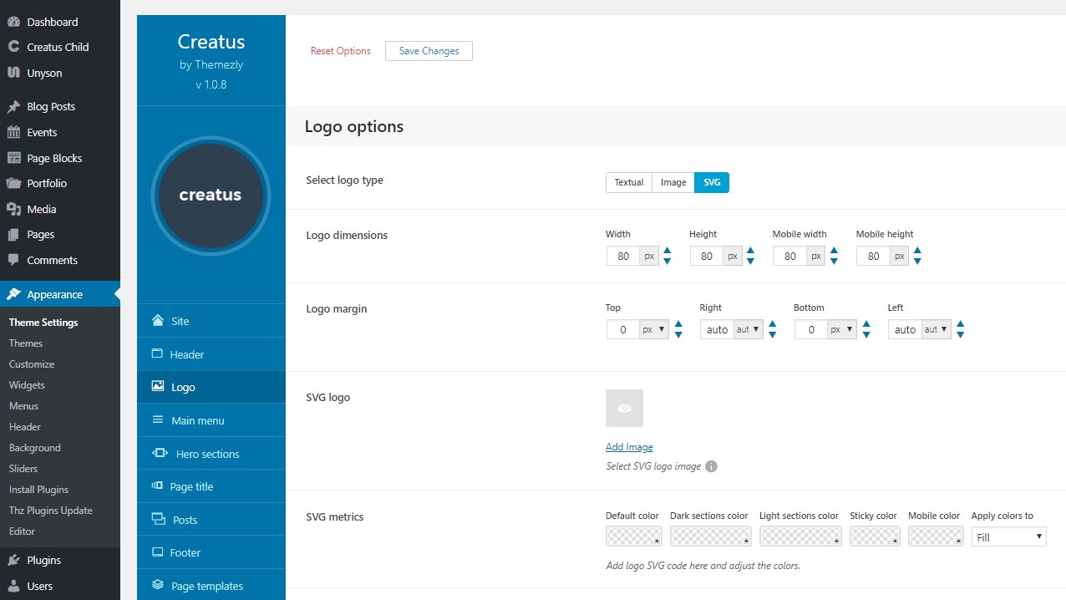Viewport: 1066px width, 600px height.
Task: Open the Apply colors to dropdown
Action: pyautogui.click(x=1009, y=536)
